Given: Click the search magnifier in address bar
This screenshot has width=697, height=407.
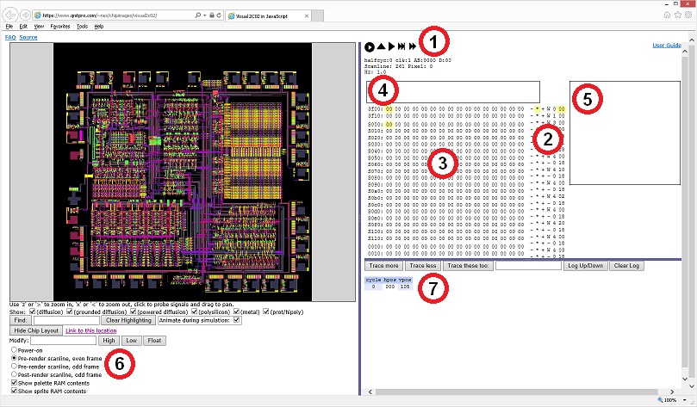Looking at the screenshot, I should (x=198, y=15).
